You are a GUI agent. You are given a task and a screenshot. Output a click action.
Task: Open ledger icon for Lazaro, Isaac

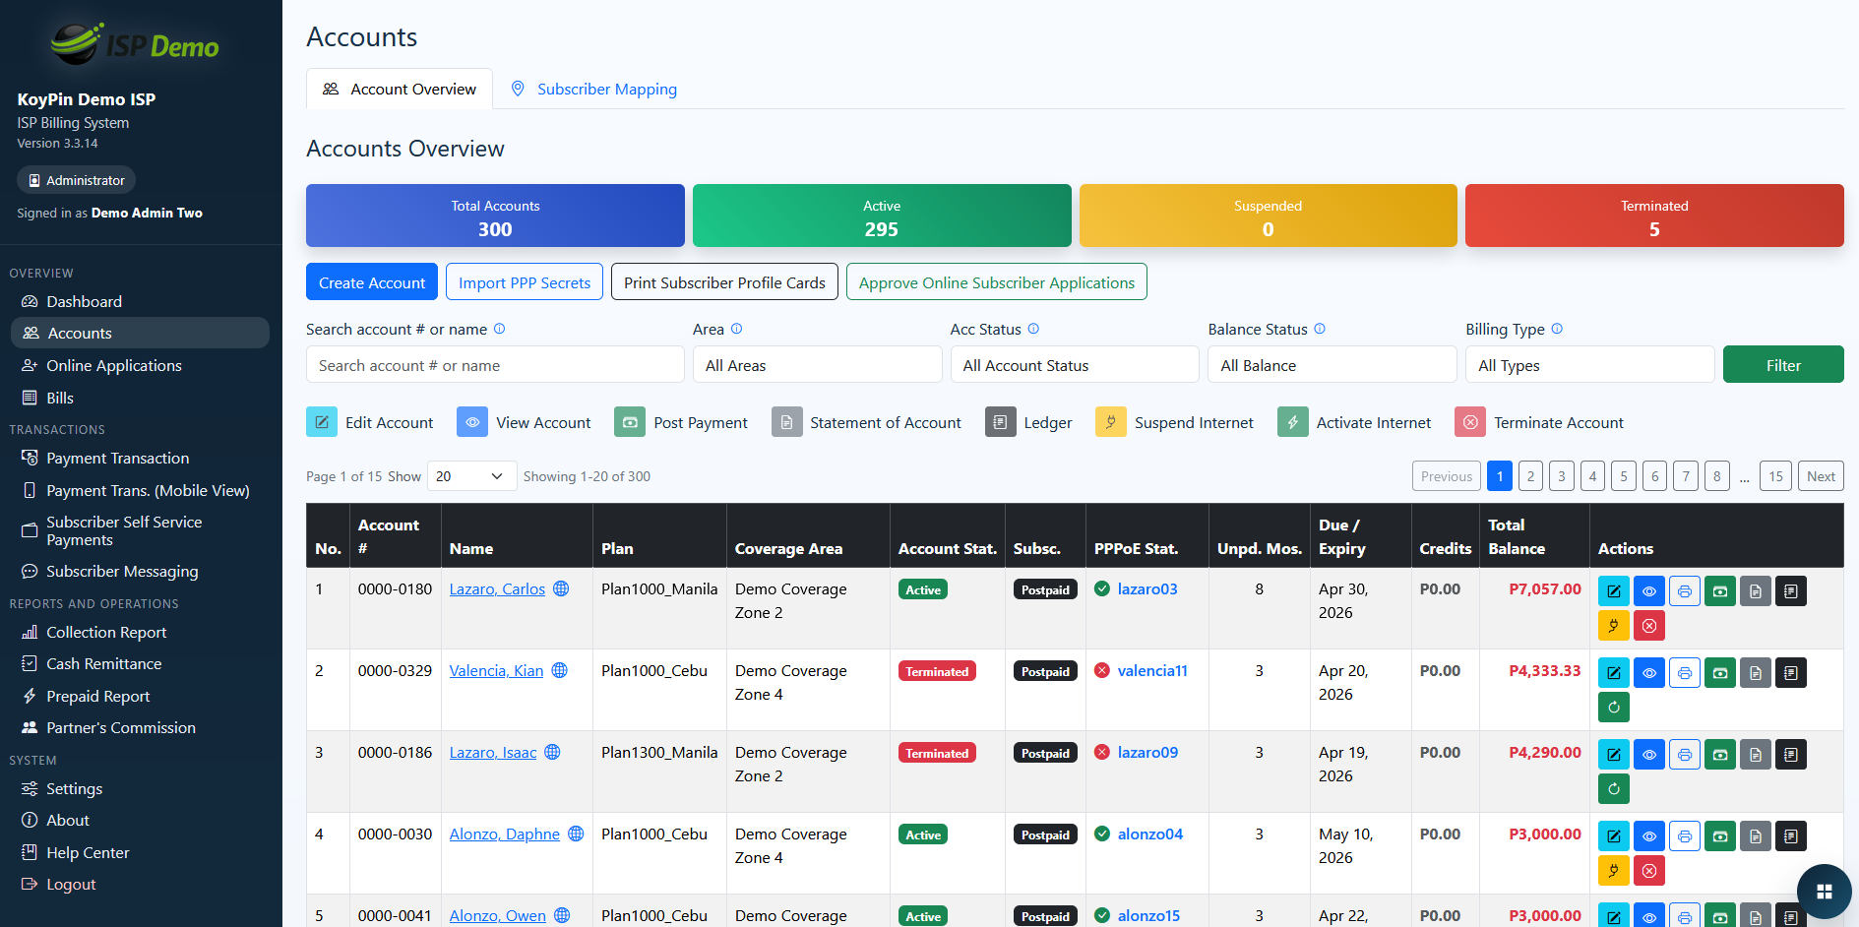click(x=1791, y=755)
